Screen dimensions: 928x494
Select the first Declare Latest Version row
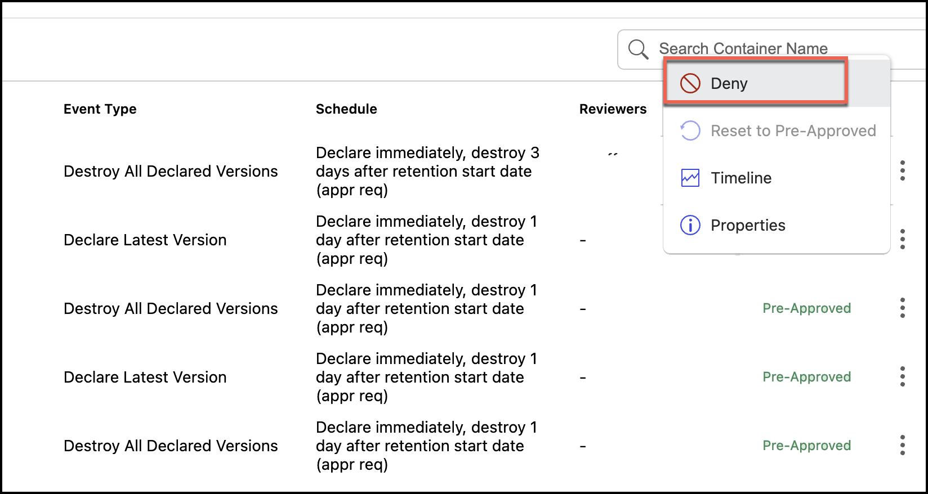[x=145, y=240]
